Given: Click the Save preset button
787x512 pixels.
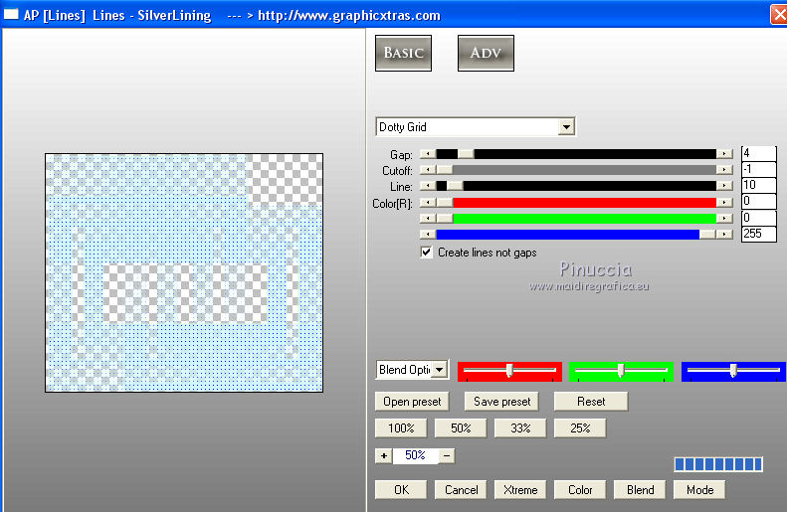Looking at the screenshot, I should (501, 402).
